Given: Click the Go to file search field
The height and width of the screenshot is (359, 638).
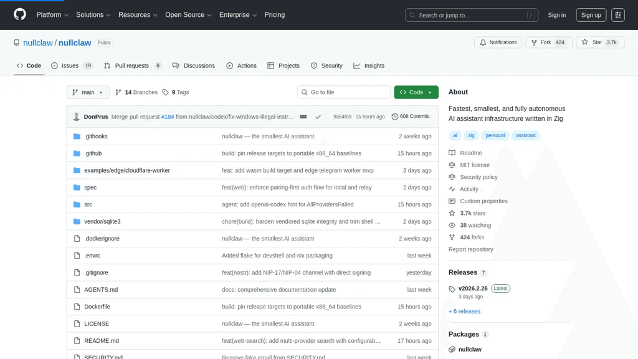Looking at the screenshot, I should point(344,92).
